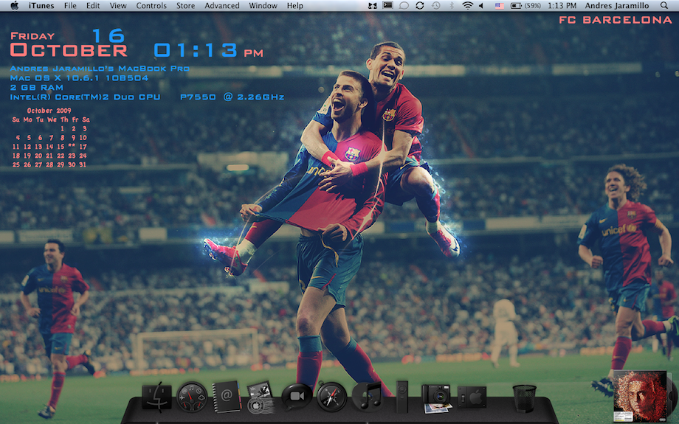
Task: Open Spotlight search magnifier
Action: (664, 6)
